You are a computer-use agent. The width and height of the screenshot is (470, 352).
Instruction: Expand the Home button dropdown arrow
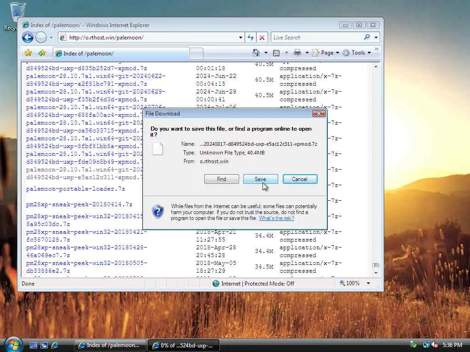[x=266, y=53]
